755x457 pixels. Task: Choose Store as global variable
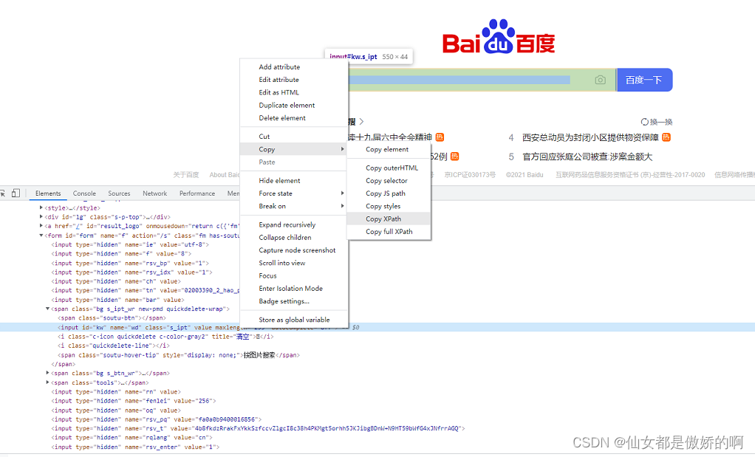(294, 320)
